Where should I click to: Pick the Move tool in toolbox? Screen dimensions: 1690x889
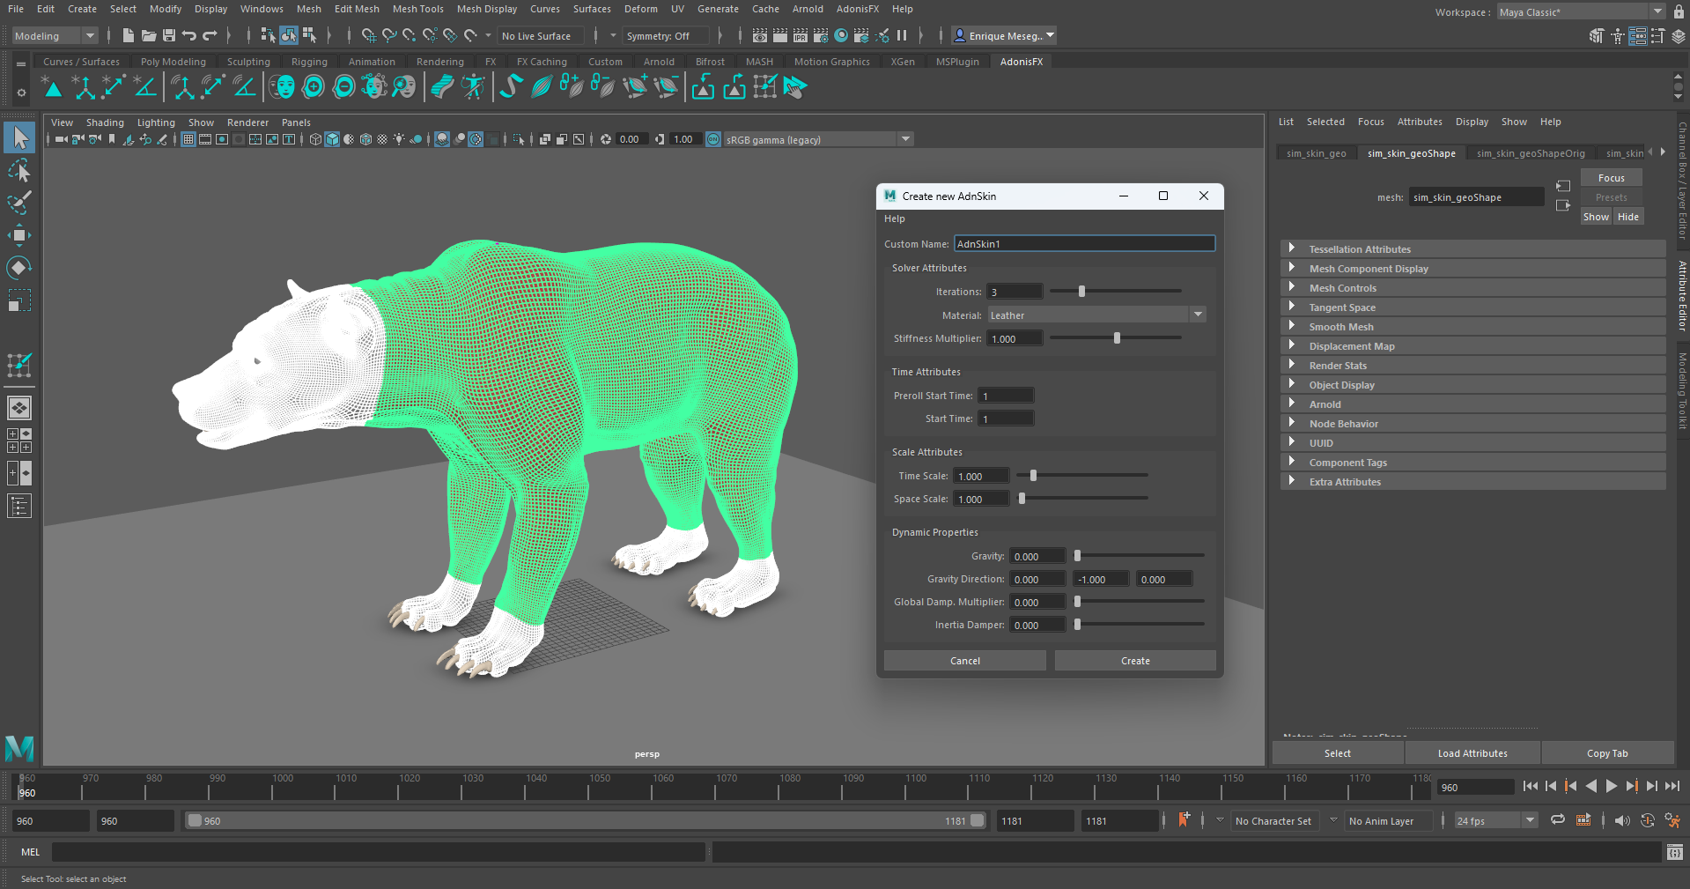19,234
